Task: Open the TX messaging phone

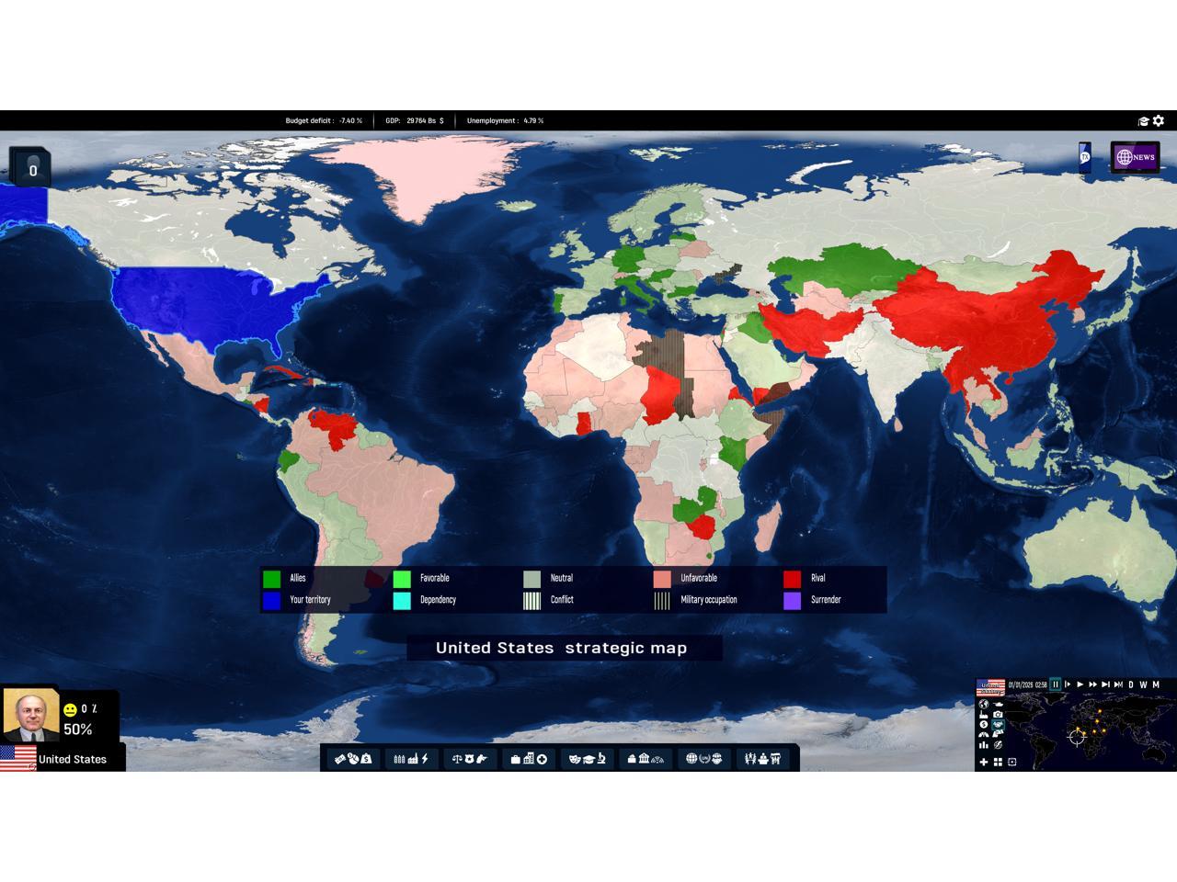Action: (x=1085, y=157)
